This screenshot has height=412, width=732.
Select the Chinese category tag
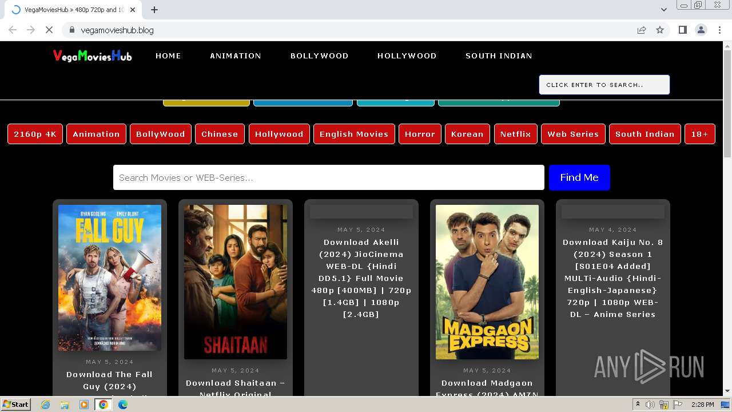tap(220, 134)
